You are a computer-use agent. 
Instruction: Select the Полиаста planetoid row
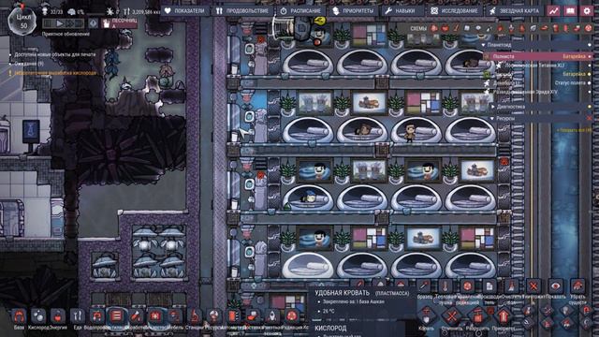[538, 56]
